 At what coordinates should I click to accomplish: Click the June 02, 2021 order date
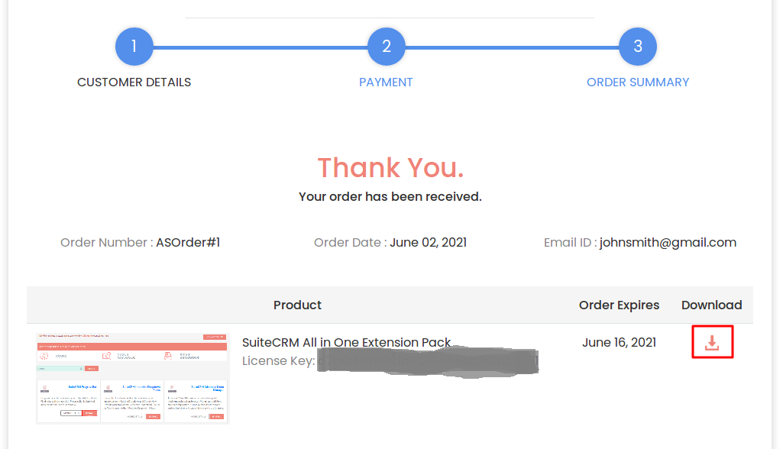tap(428, 242)
